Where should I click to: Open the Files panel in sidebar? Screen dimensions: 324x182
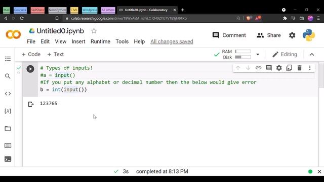click(8, 128)
